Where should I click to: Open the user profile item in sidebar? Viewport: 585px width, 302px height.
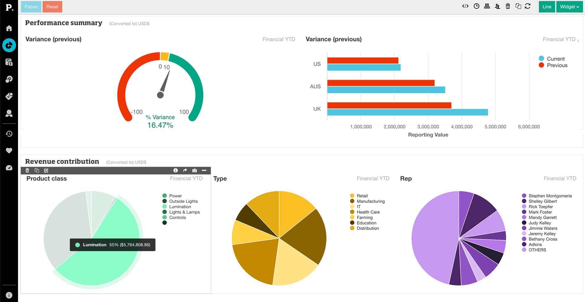tap(9, 114)
